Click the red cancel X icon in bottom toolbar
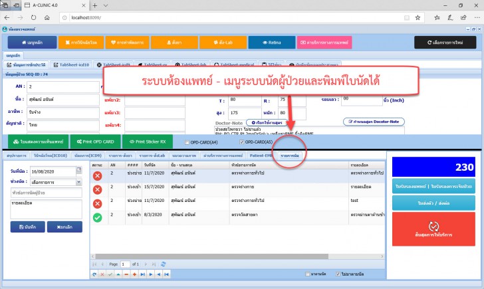This screenshot has width=484, height=289. click(102, 274)
